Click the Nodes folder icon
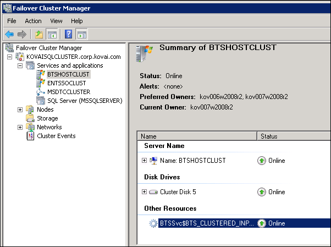 [x=30, y=109]
